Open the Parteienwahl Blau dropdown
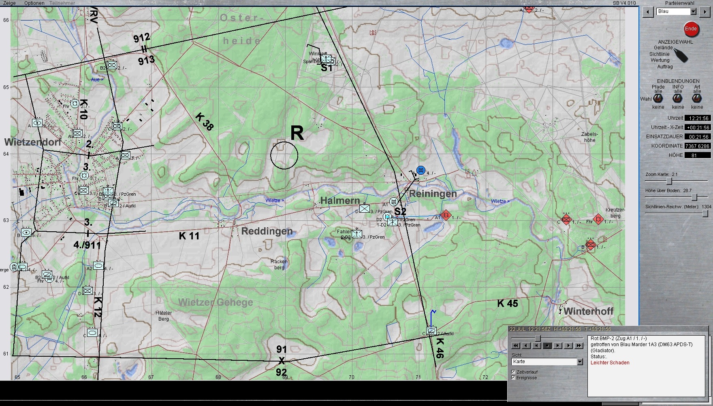 point(693,12)
